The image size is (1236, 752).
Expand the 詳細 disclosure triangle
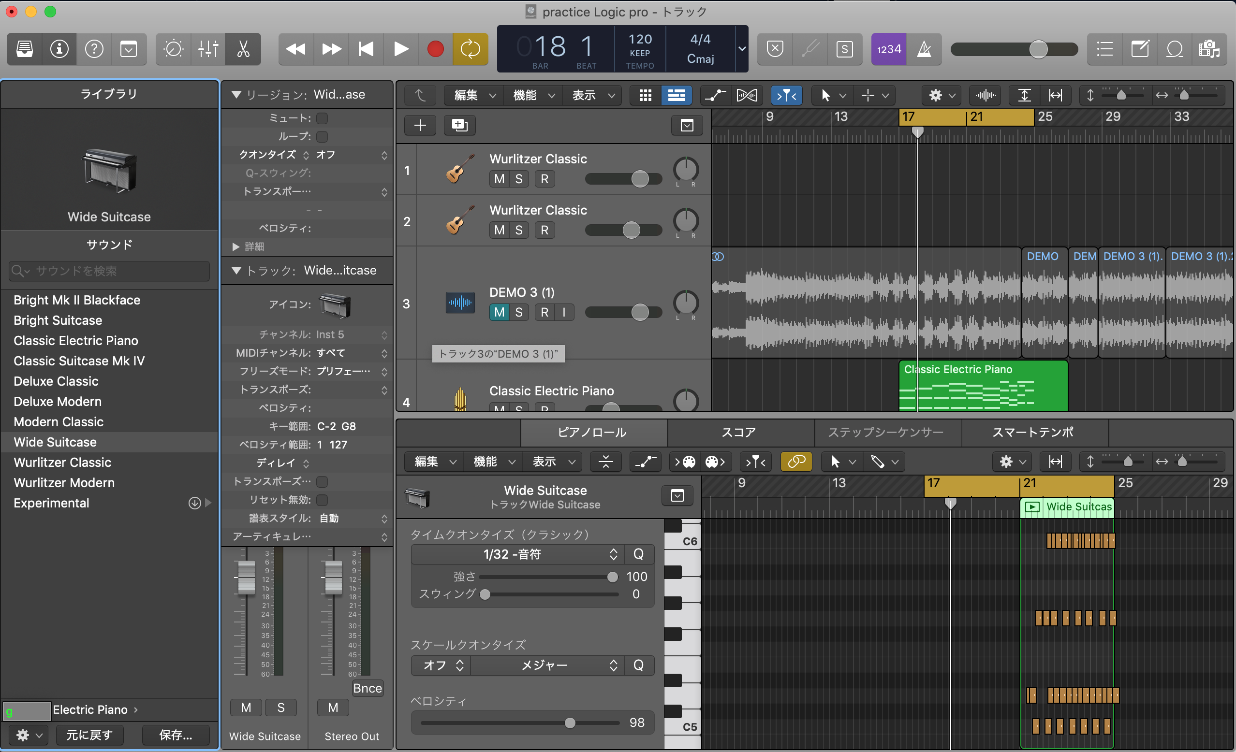(236, 246)
